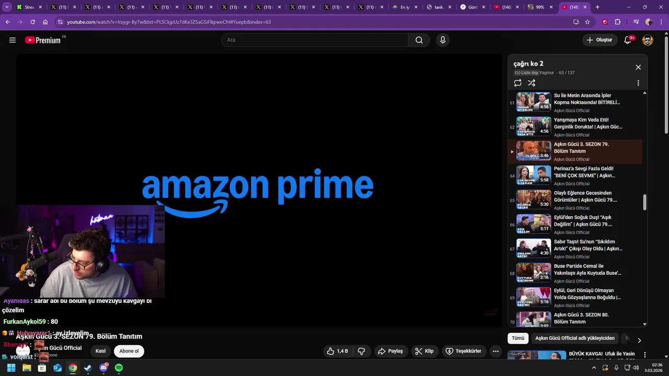The image size is (669, 376).
Task: Open File Explorer from taskbar
Action: pos(27,368)
